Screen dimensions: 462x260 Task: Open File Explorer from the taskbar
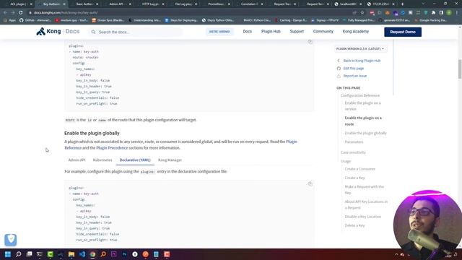coord(71,254)
